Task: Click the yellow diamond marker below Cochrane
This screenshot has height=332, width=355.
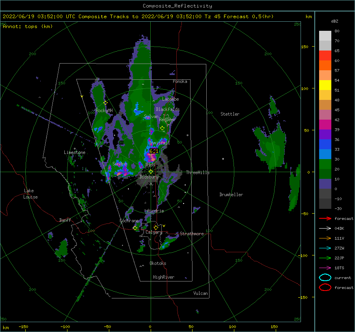Action: [x=135, y=228]
